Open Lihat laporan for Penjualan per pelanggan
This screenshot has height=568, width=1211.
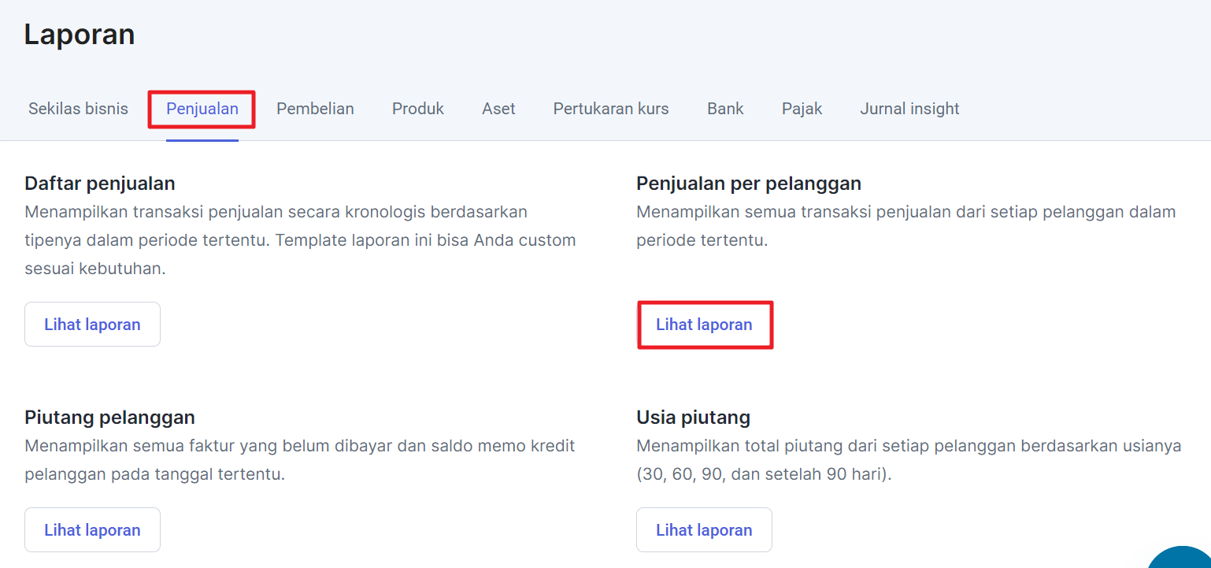(704, 325)
